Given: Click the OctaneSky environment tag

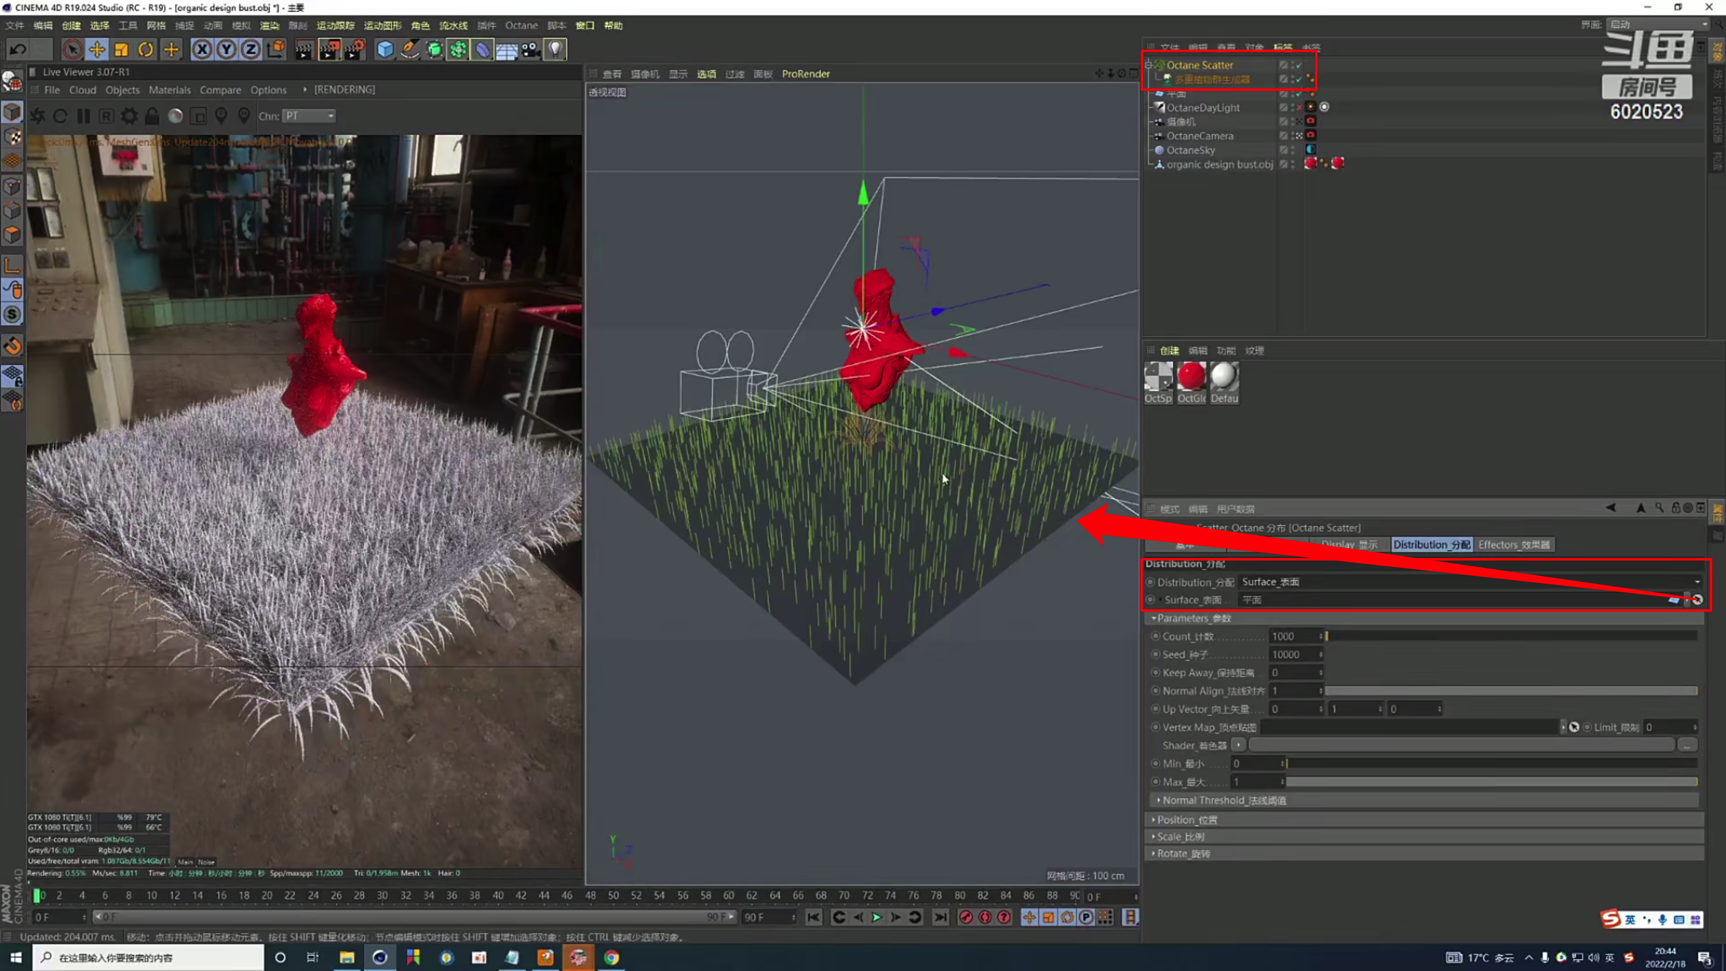Looking at the screenshot, I should point(1311,150).
